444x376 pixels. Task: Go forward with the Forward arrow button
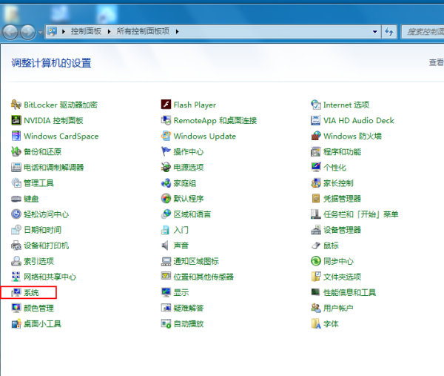27,32
